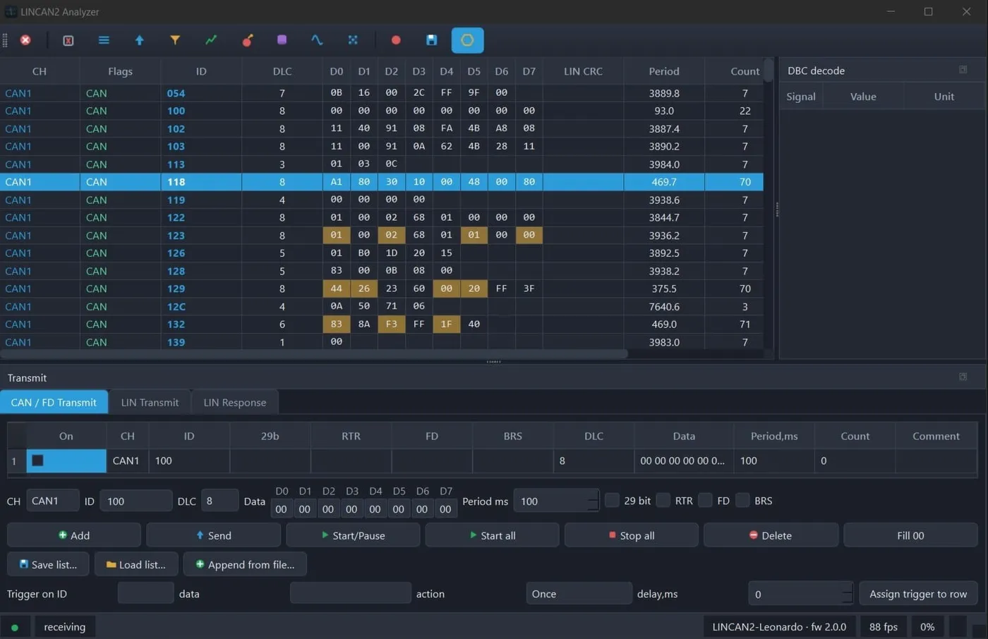Select the message row with ID 12C

[x=381, y=307]
